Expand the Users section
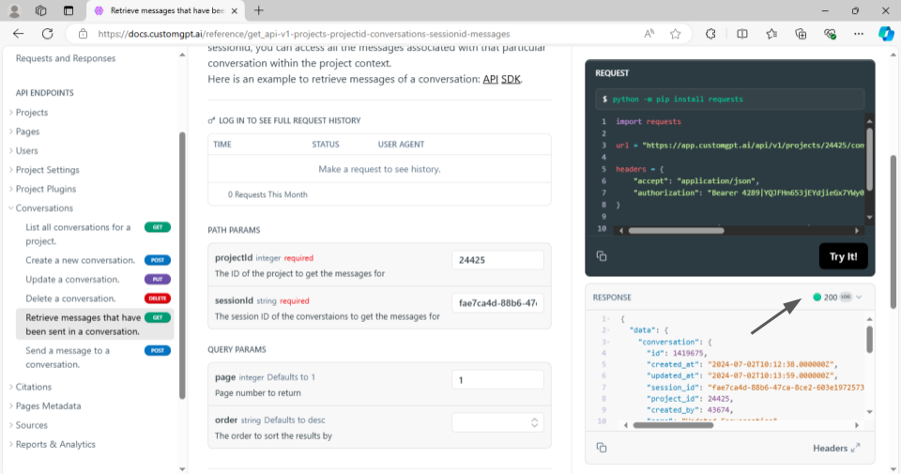This screenshot has height=474, width=901. (x=26, y=150)
